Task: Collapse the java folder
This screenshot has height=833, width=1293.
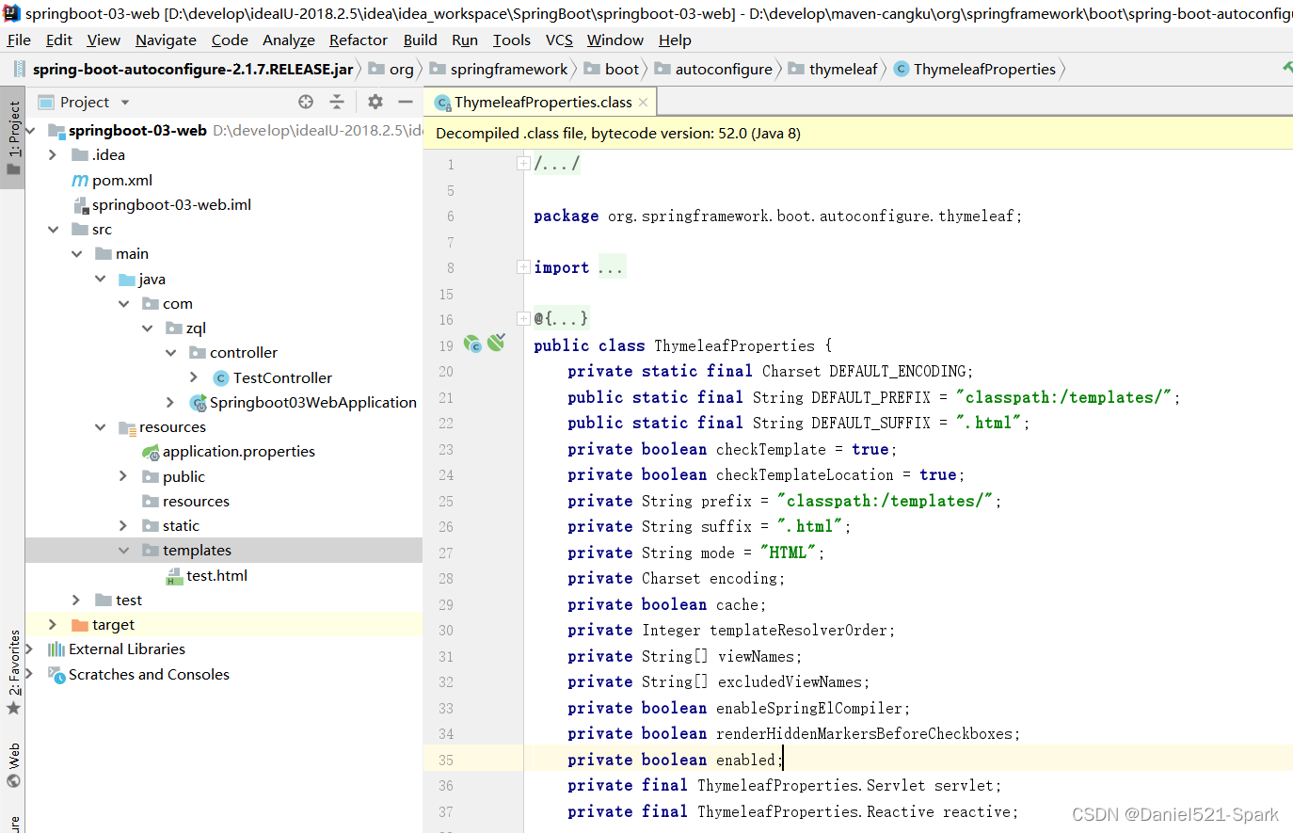Action: pyautogui.click(x=100, y=279)
